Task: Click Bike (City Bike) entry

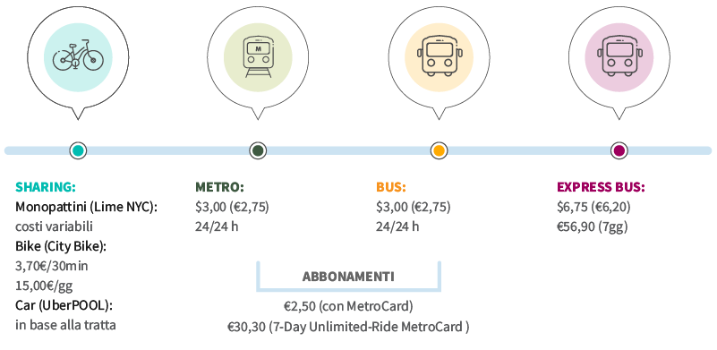Action: pyautogui.click(x=61, y=246)
